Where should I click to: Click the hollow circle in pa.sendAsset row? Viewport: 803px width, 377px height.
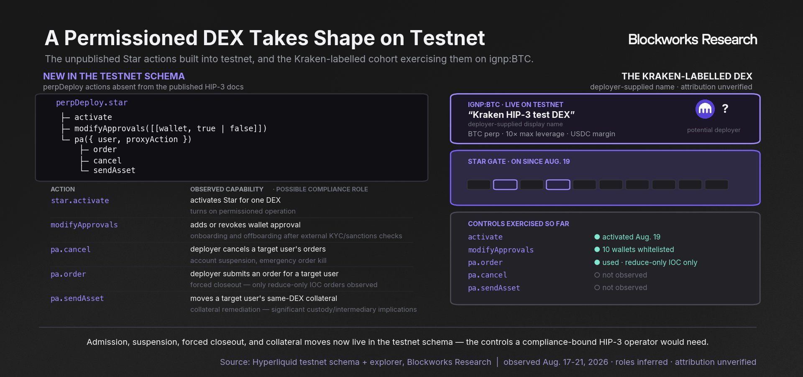pos(597,288)
